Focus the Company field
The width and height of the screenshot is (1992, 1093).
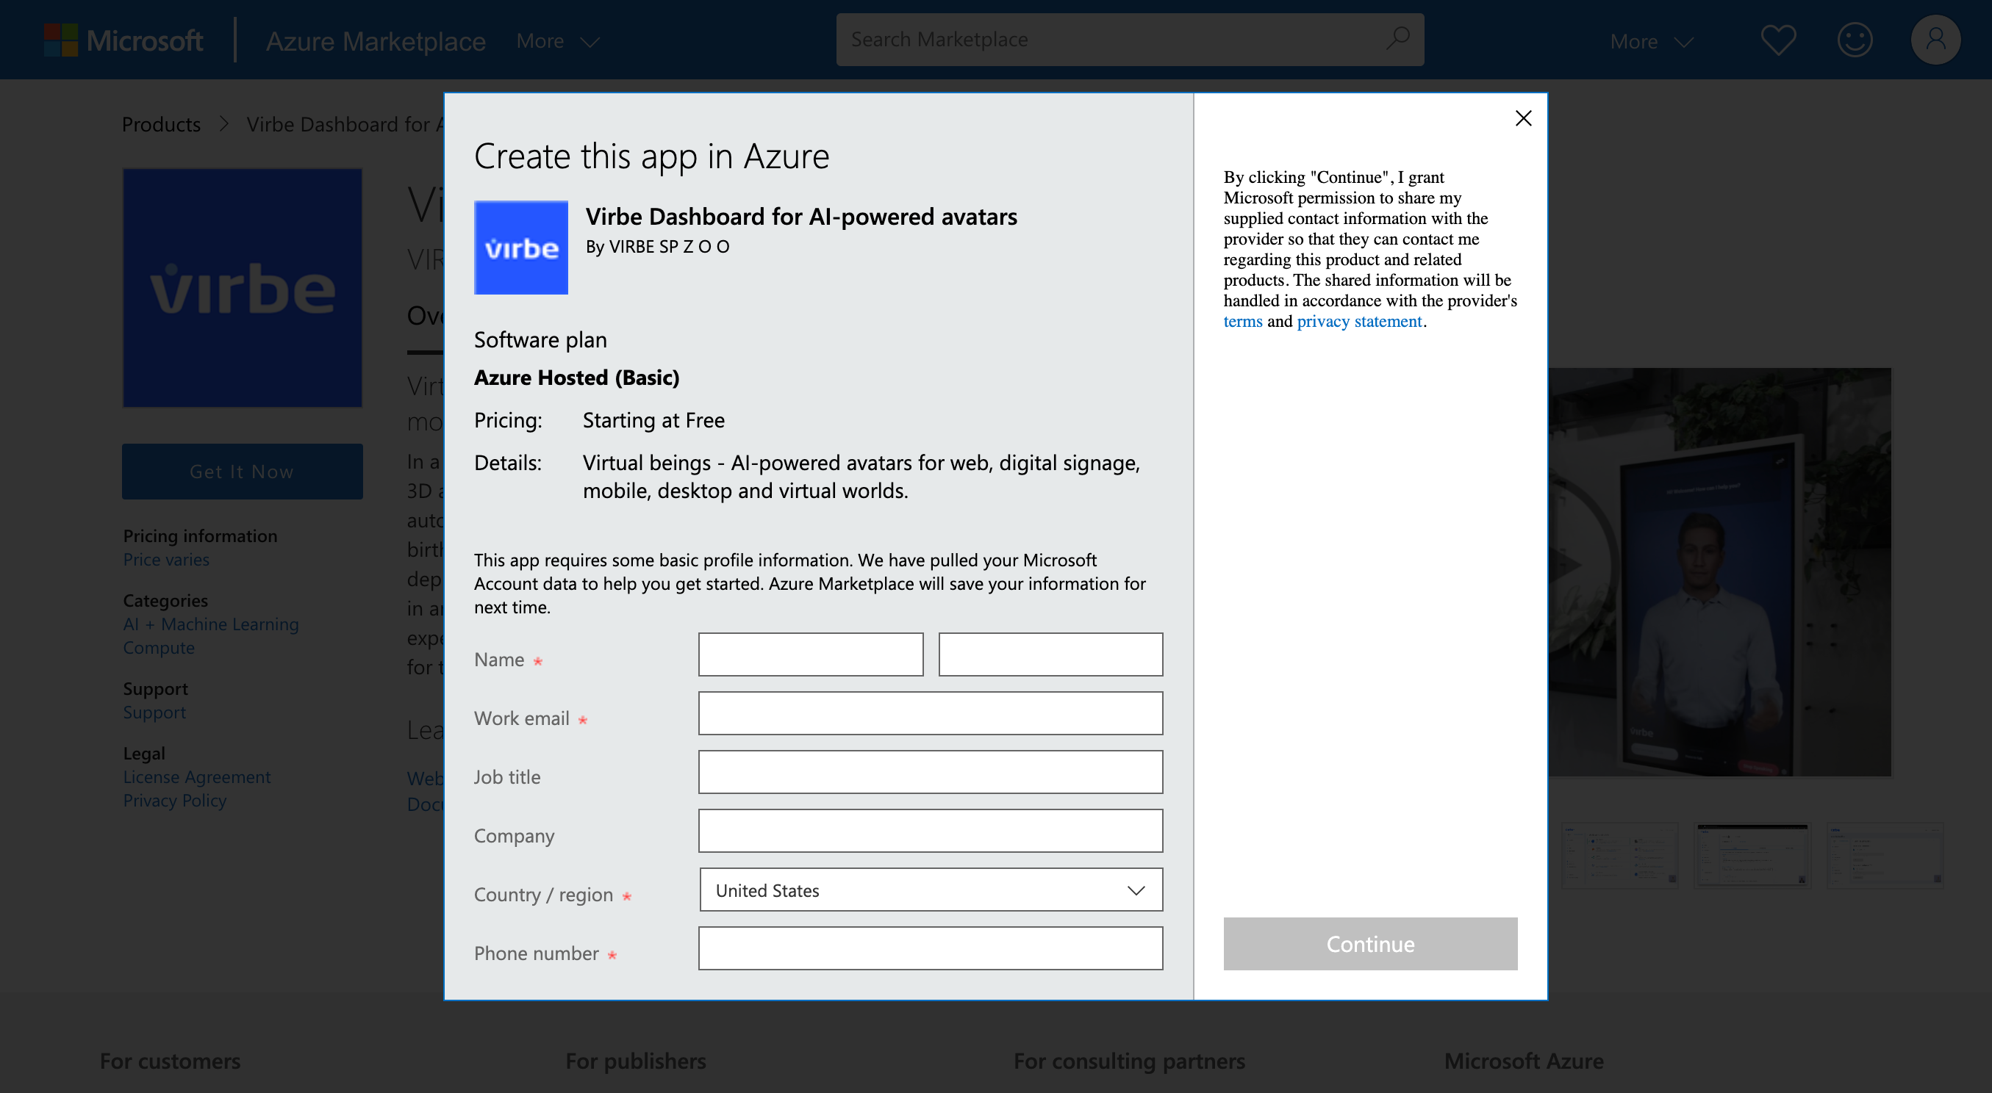click(x=931, y=830)
